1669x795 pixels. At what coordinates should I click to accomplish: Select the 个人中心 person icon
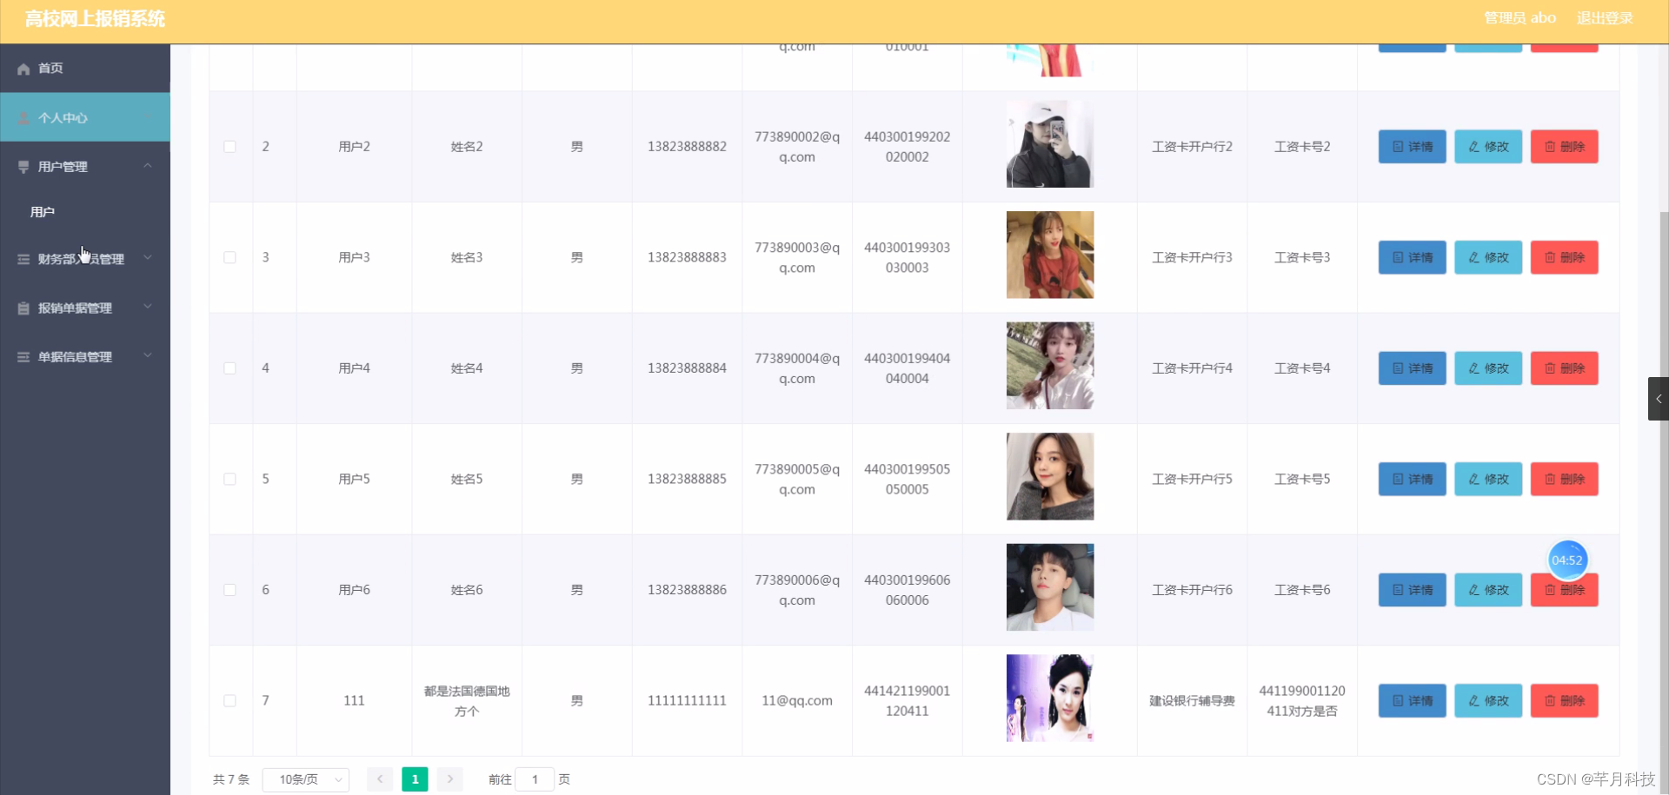click(22, 117)
